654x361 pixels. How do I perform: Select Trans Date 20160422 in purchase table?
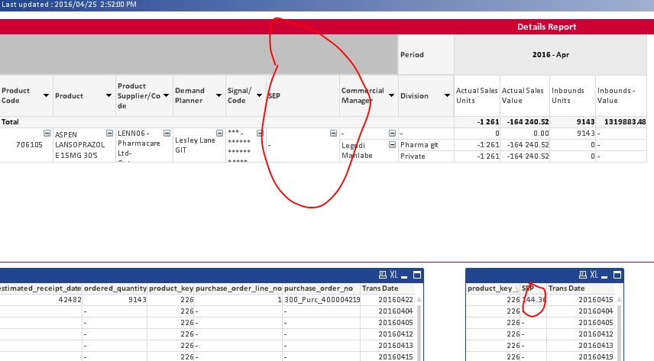387,300
